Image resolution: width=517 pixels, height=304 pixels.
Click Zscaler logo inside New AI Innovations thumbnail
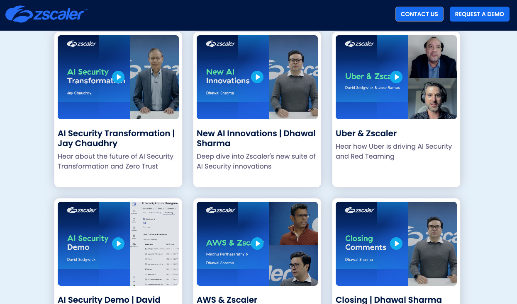(x=221, y=43)
